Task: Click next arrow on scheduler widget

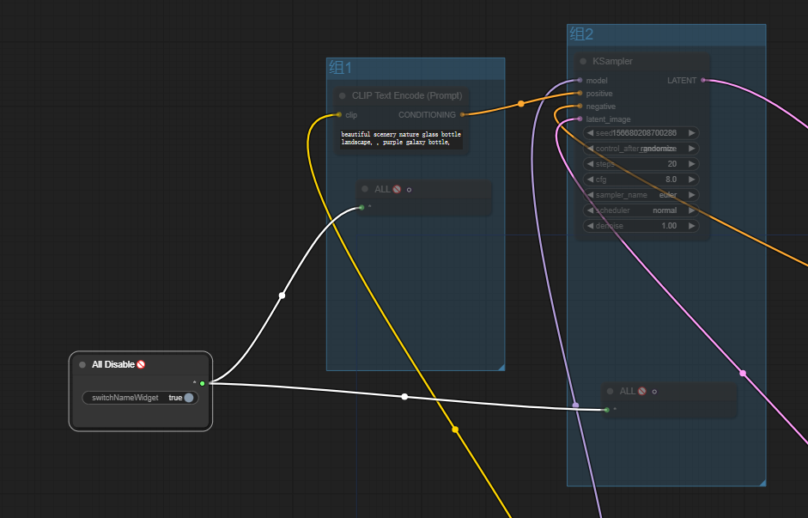Action: (x=692, y=210)
